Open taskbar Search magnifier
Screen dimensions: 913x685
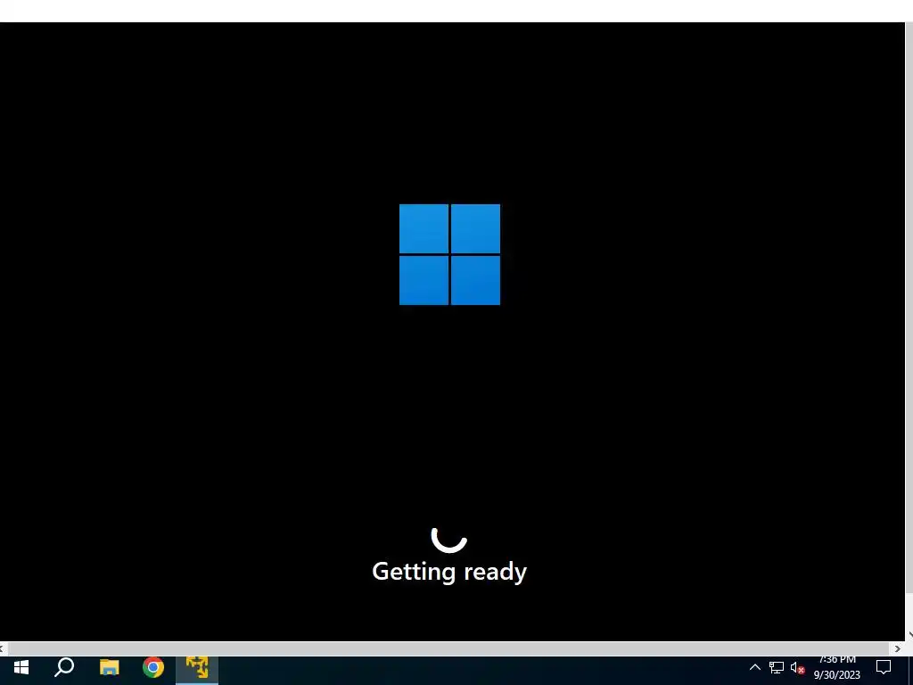(64, 667)
